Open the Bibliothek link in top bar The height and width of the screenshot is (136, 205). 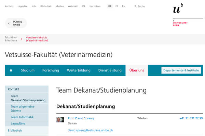tap(46, 6)
